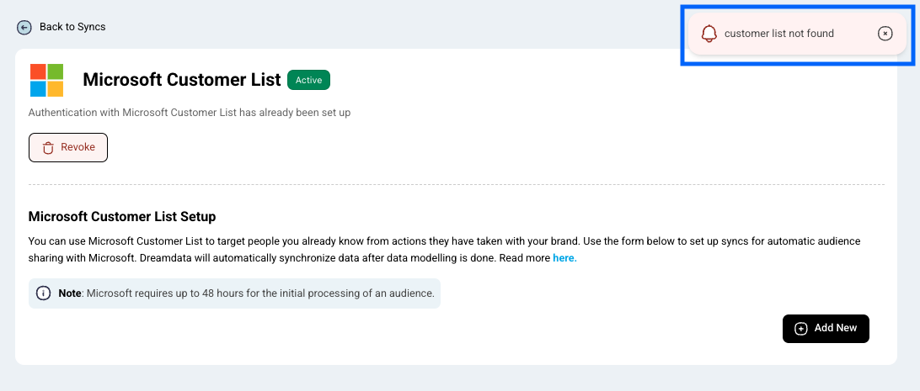Image resolution: width=920 pixels, height=391 pixels.
Task: Click the back arrow circle icon
Action: 24,28
